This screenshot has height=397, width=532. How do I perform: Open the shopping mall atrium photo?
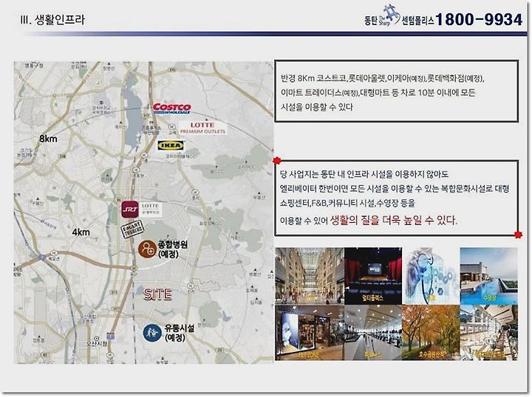click(x=310, y=276)
